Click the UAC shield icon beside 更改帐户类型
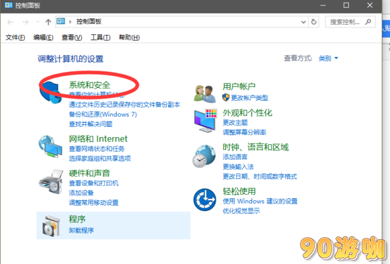The width and height of the screenshot is (390, 264). click(x=226, y=97)
